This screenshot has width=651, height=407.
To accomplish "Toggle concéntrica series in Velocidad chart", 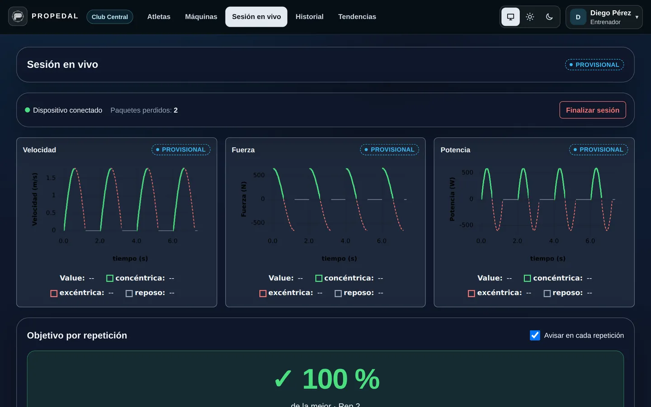I will click(x=140, y=278).
